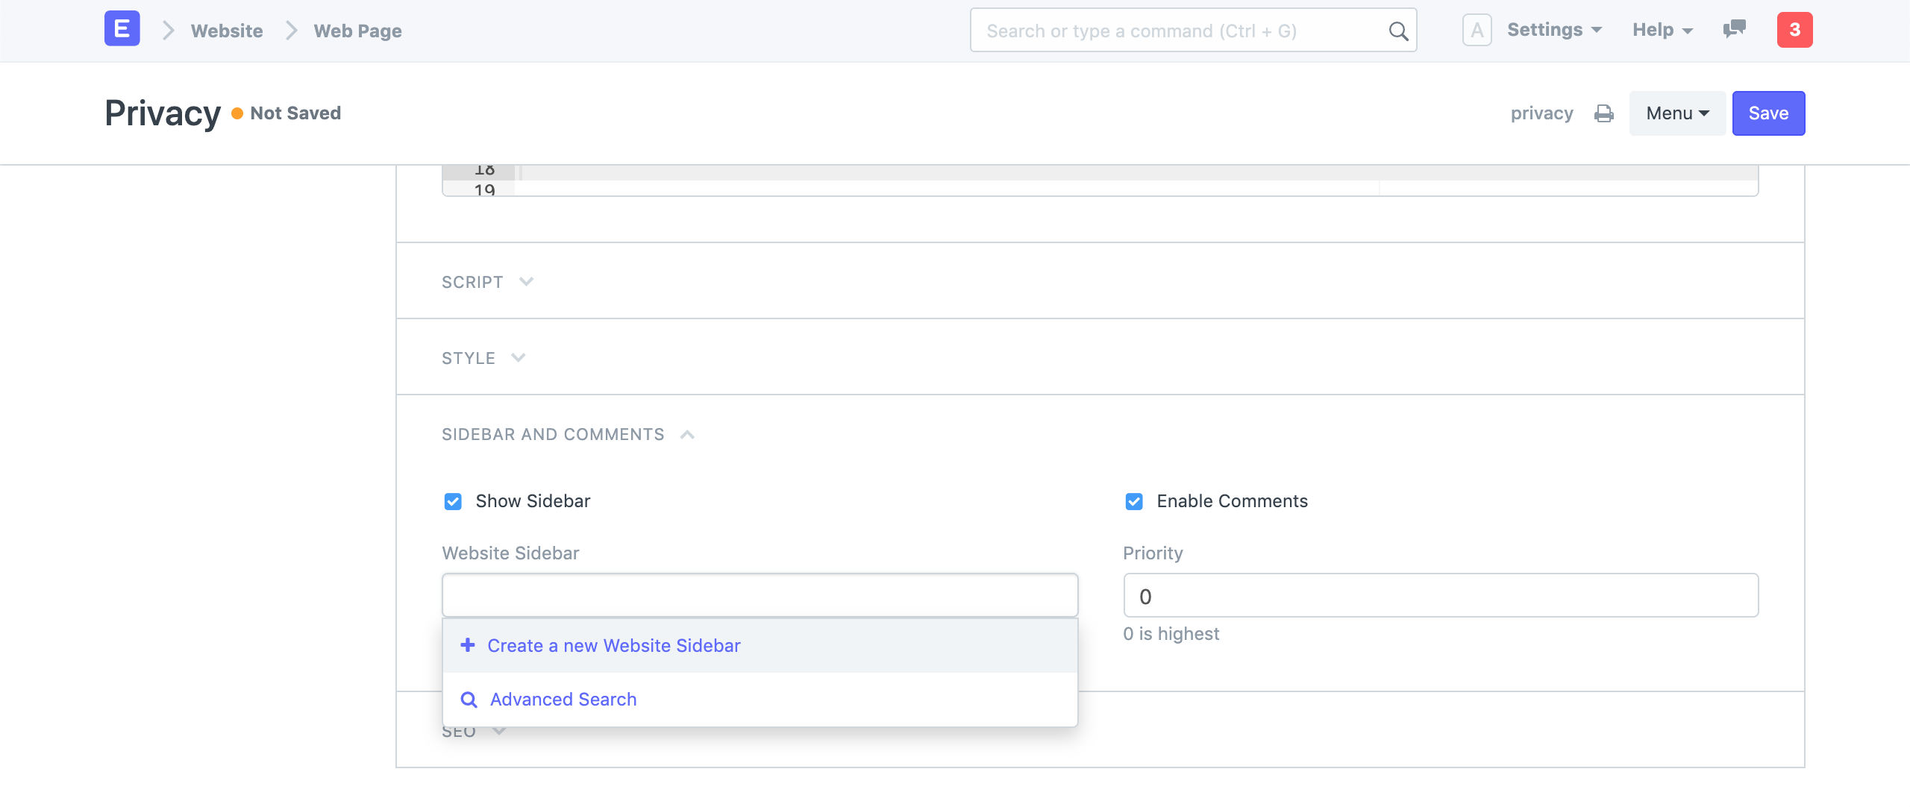Open notifications showing count 3
The height and width of the screenshot is (807, 1910).
(1795, 30)
